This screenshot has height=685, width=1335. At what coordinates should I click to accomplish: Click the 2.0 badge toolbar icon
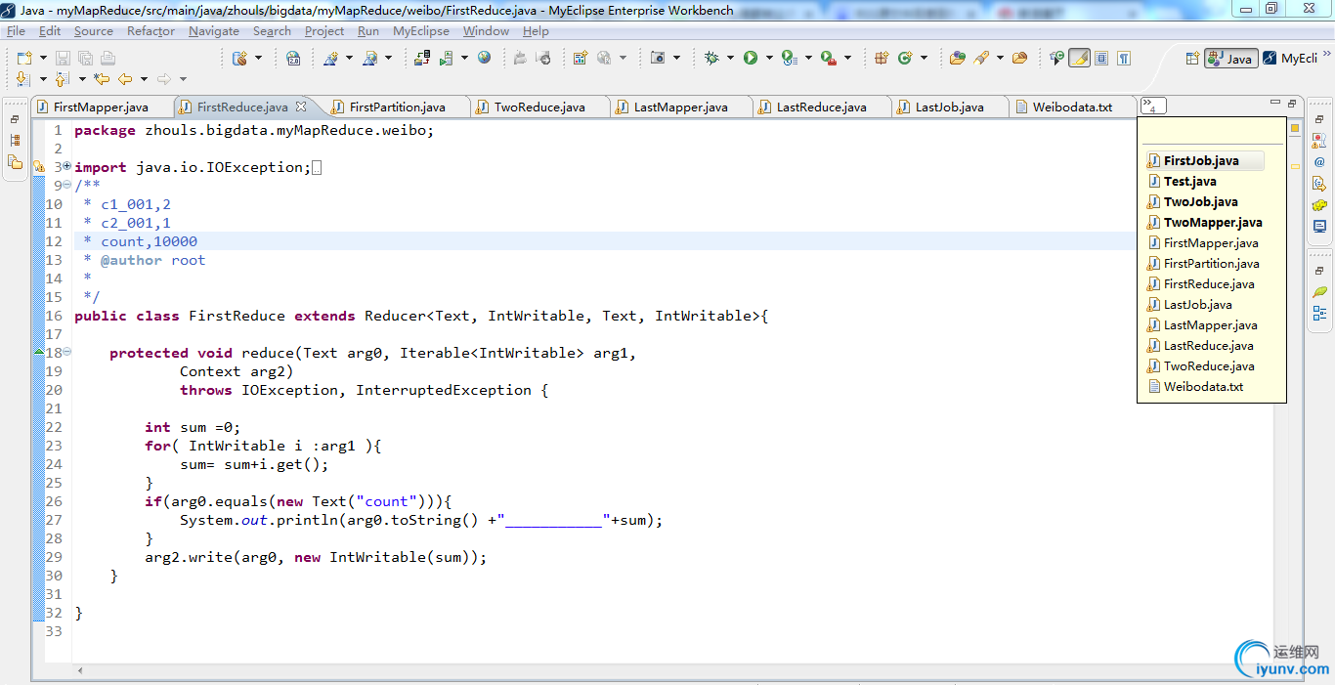click(293, 59)
